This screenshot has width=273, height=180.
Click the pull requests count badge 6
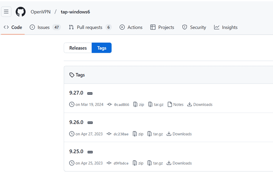(x=109, y=27)
